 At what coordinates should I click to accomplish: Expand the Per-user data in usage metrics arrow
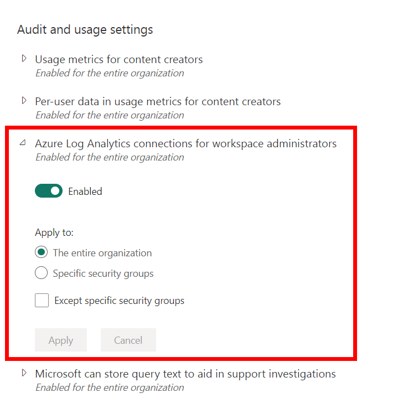click(24, 101)
